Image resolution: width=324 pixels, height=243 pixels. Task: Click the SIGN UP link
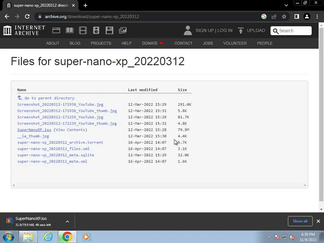click(205, 30)
